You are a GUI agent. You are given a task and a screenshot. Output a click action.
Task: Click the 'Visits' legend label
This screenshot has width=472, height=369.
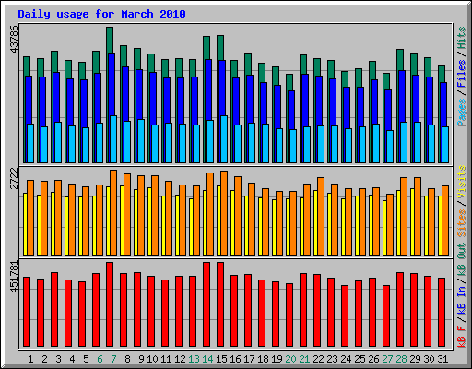point(462,182)
